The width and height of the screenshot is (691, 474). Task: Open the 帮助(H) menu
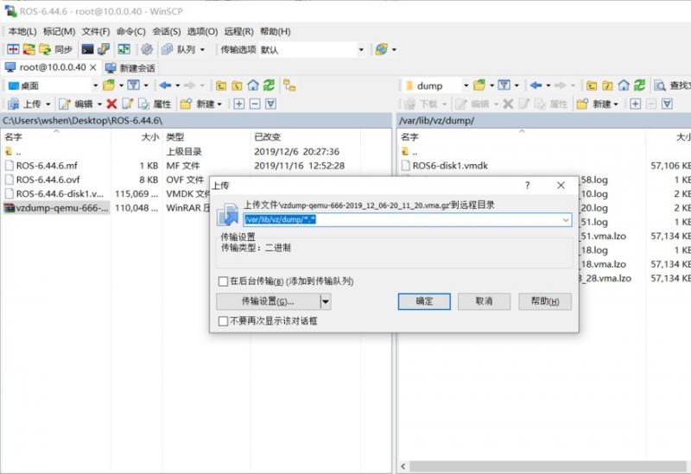pyautogui.click(x=275, y=31)
